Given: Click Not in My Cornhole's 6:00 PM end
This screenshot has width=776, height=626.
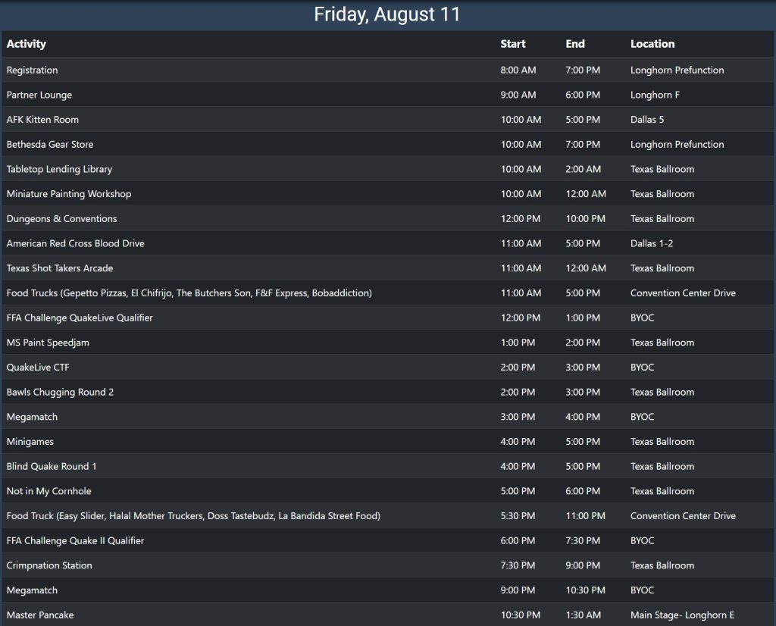Looking at the screenshot, I should pyautogui.click(x=583, y=491).
